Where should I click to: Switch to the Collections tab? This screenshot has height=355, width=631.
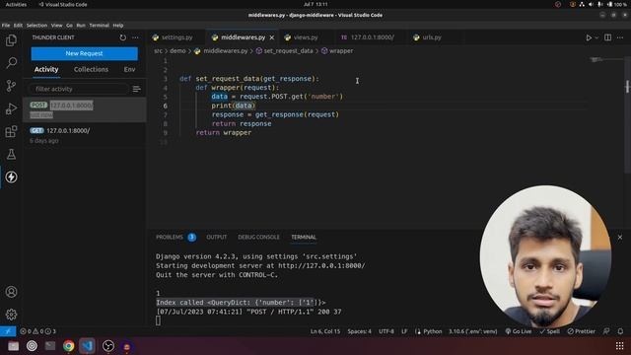[91, 69]
